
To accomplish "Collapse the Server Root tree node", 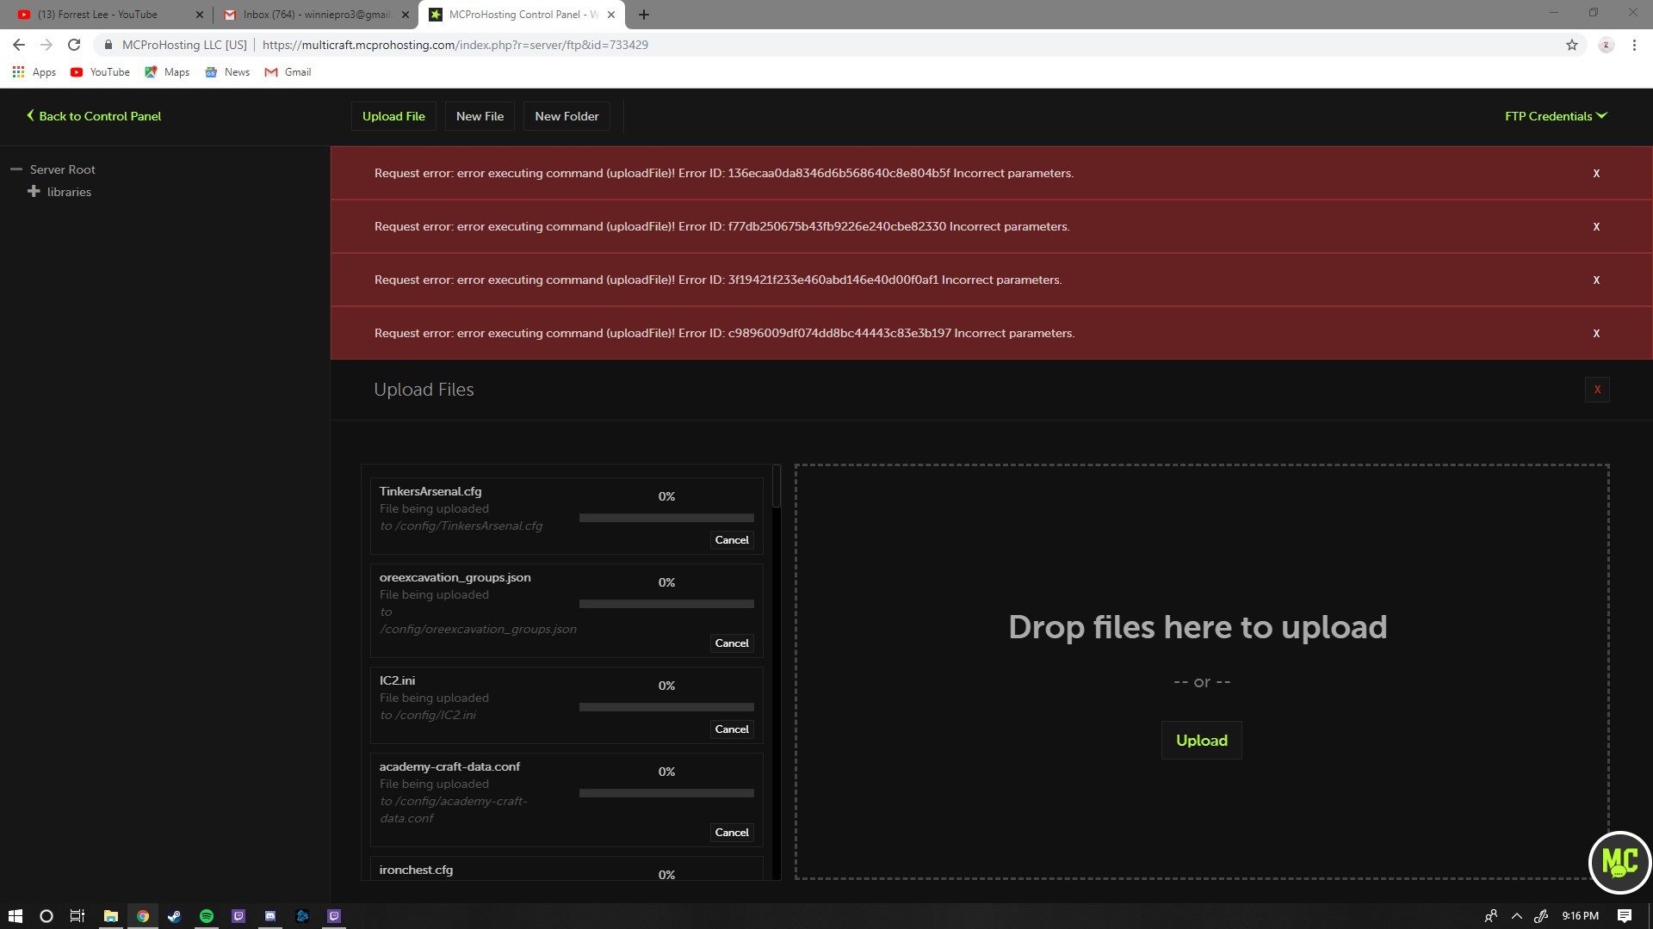I will 16,169.
